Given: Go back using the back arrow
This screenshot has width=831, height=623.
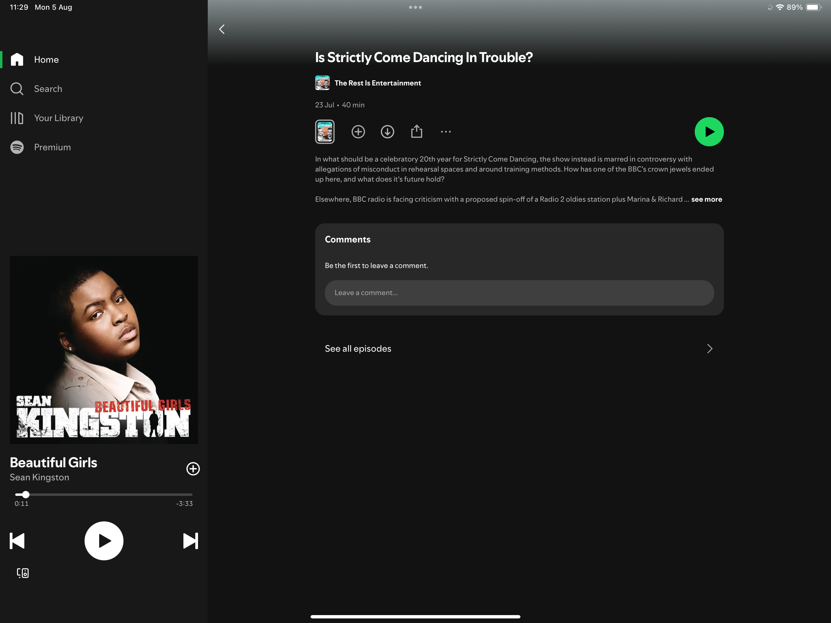Looking at the screenshot, I should tap(222, 29).
